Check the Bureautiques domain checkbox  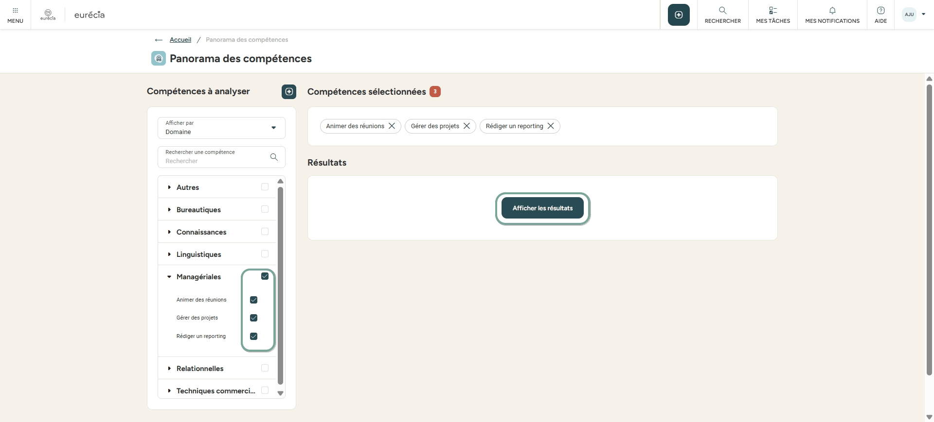(265, 209)
